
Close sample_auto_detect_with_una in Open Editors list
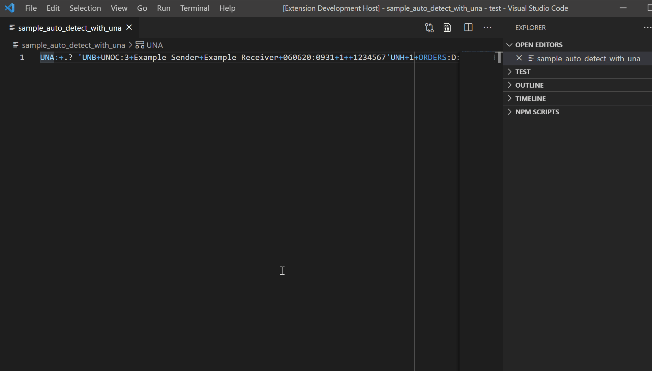coord(519,58)
